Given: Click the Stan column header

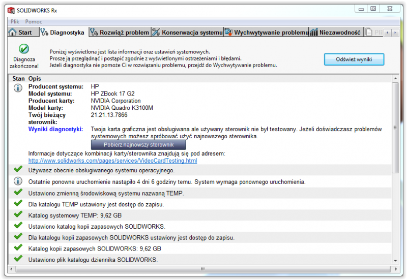Looking at the screenshot, I should [18, 79].
